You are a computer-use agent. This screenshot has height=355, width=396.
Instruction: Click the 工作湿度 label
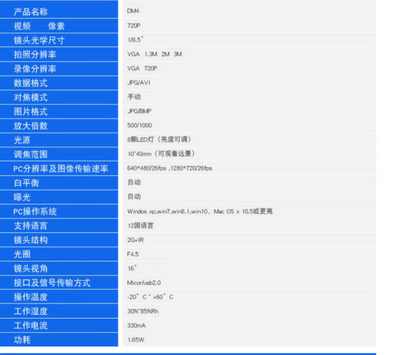[x=31, y=311]
